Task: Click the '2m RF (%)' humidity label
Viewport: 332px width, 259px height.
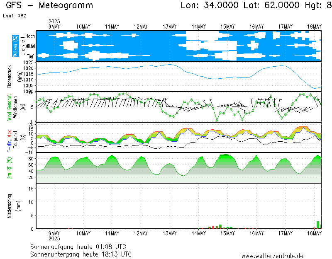Action: (x=9, y=168)
